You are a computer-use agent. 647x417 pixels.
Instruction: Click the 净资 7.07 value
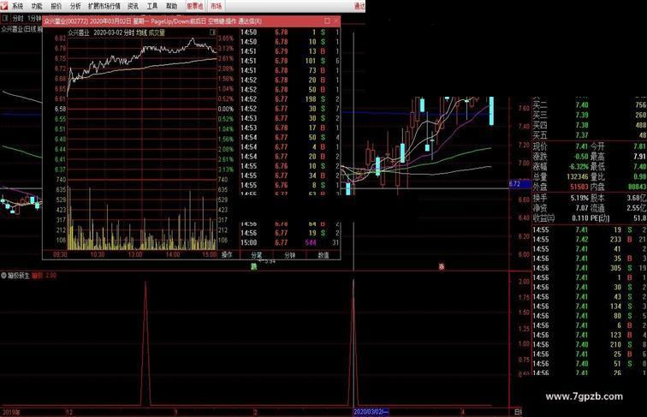581,208
